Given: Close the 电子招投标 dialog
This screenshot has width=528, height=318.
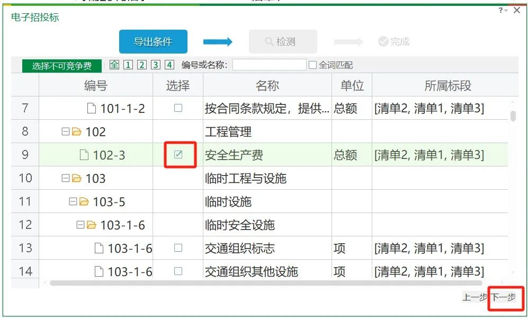Looking at the screenshot, I should (517, 11).
